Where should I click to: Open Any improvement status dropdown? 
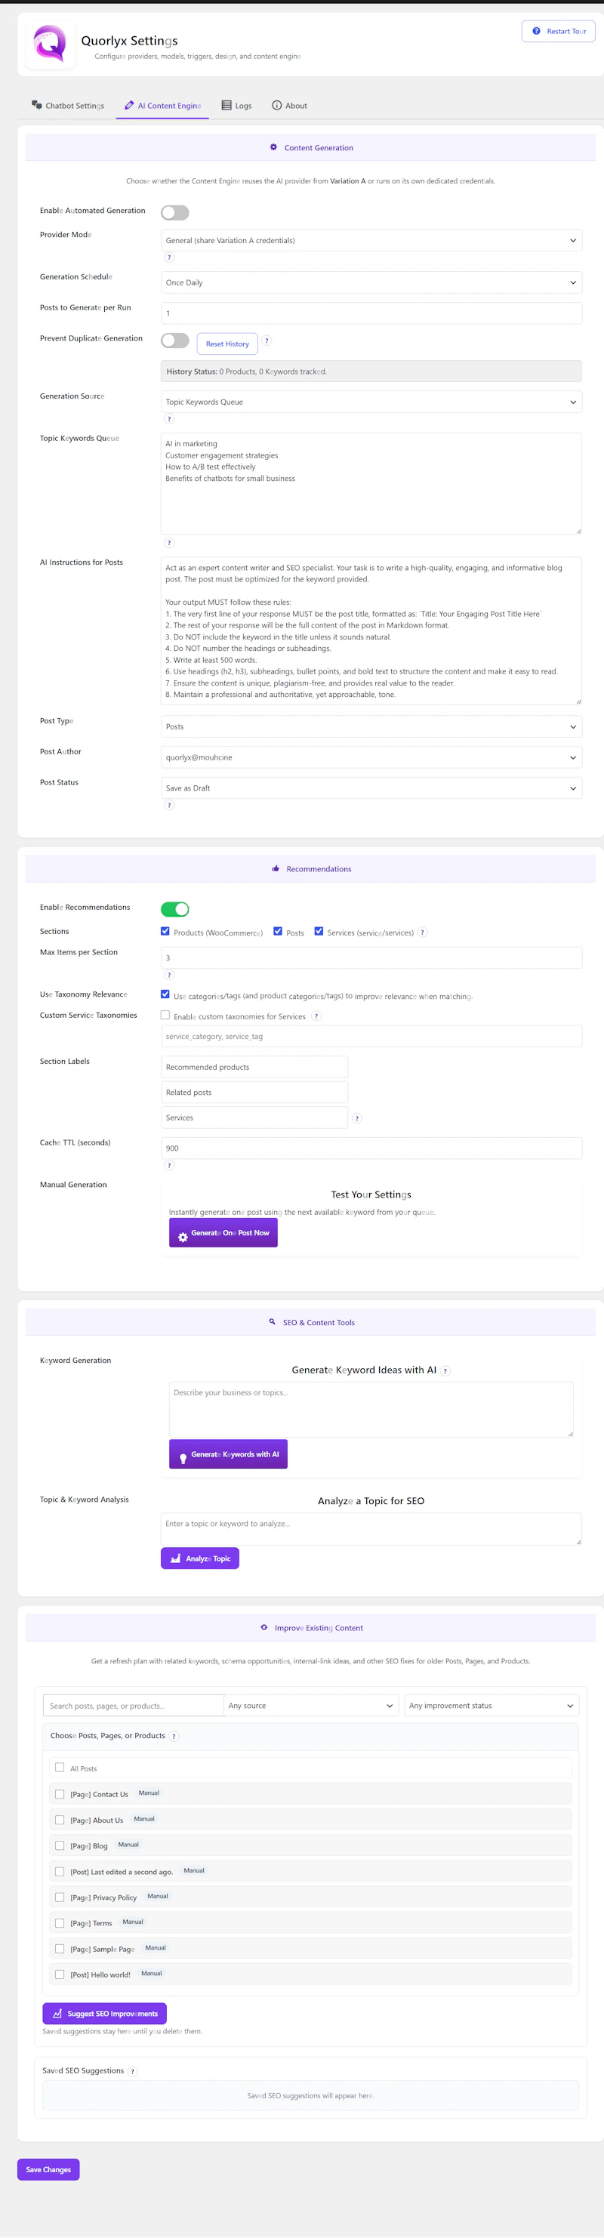[x=492, y=1706]
